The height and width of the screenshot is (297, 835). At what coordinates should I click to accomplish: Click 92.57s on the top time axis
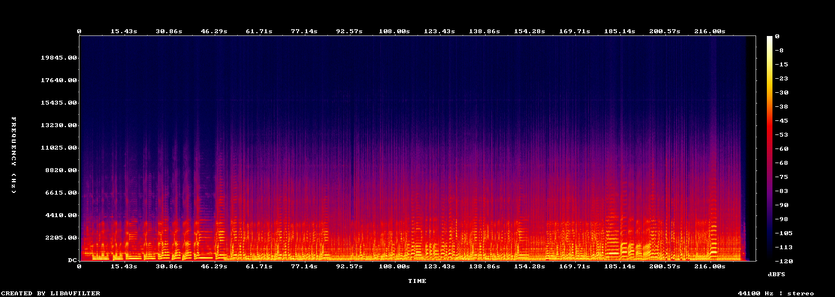(349, 31)
